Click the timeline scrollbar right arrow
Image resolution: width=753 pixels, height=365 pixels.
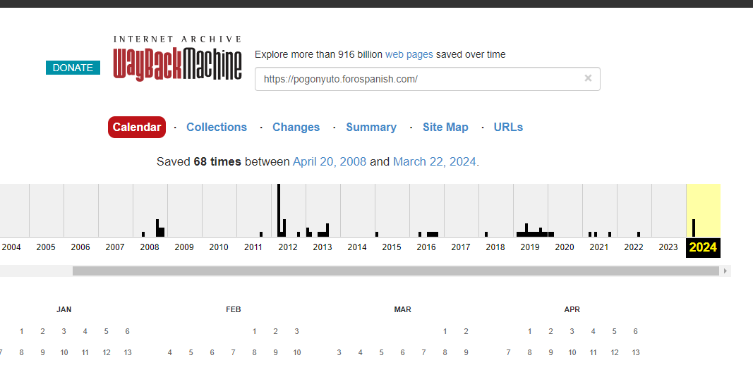tap(725, 271)
